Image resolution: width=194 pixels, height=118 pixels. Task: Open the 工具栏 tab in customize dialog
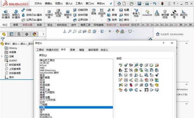point(40,50)
